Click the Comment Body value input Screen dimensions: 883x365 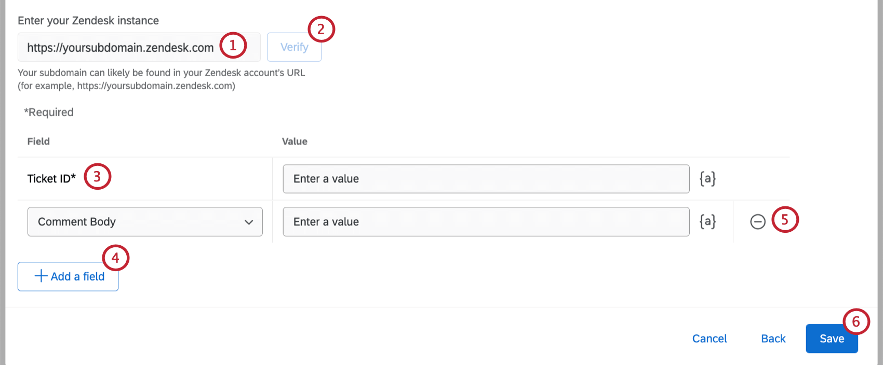click(x=486, y=222)
